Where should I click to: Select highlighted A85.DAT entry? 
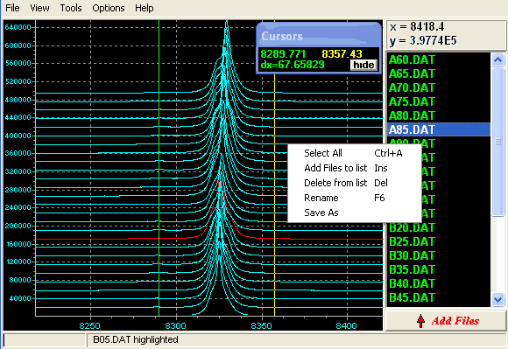pyautogui.click(x=439, y=129)
